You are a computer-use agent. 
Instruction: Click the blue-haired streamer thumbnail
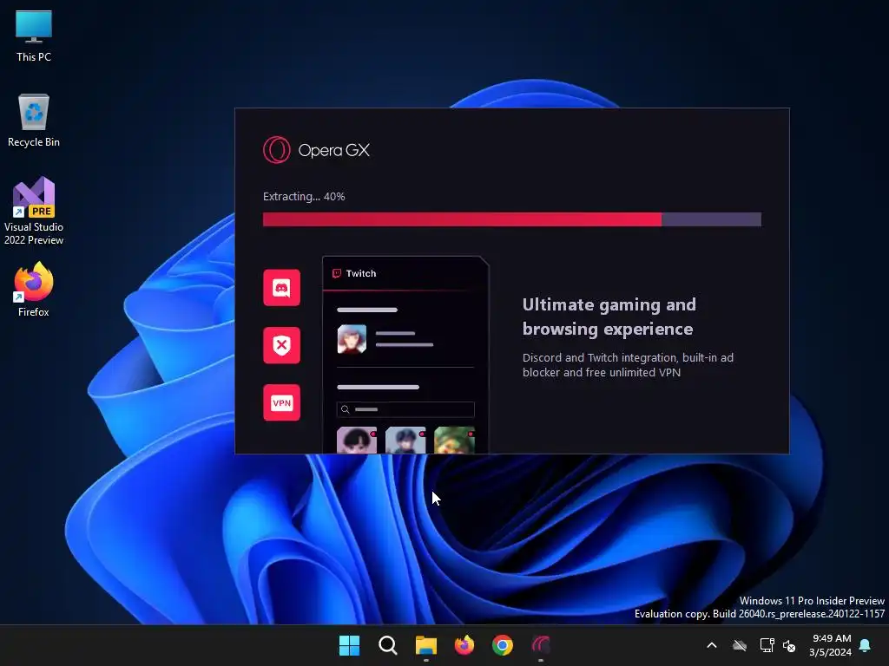tap(405, 440)
